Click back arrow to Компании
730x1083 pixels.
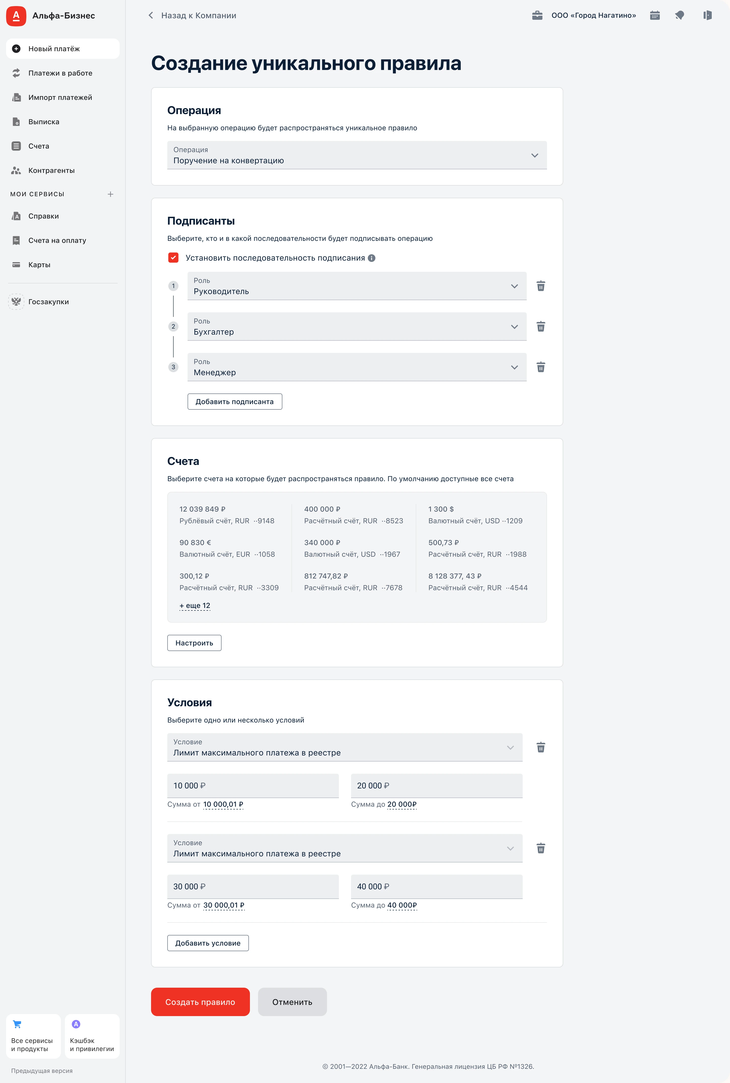[x=151, y=15]
